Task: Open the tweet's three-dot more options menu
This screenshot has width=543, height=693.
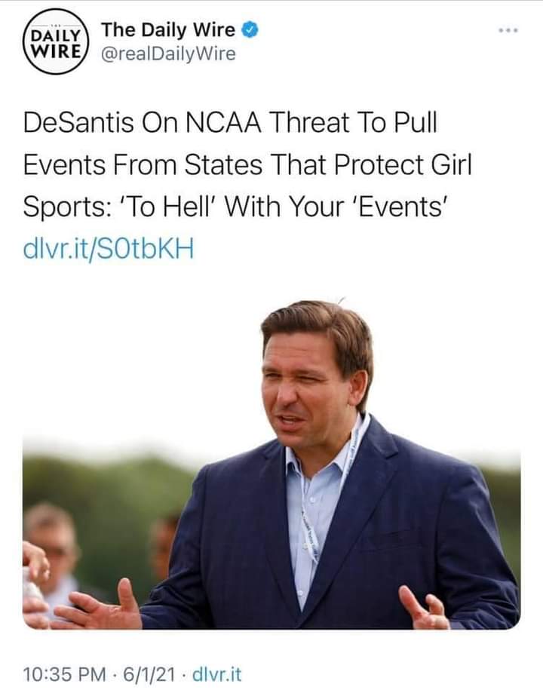Action: point(508,30)
